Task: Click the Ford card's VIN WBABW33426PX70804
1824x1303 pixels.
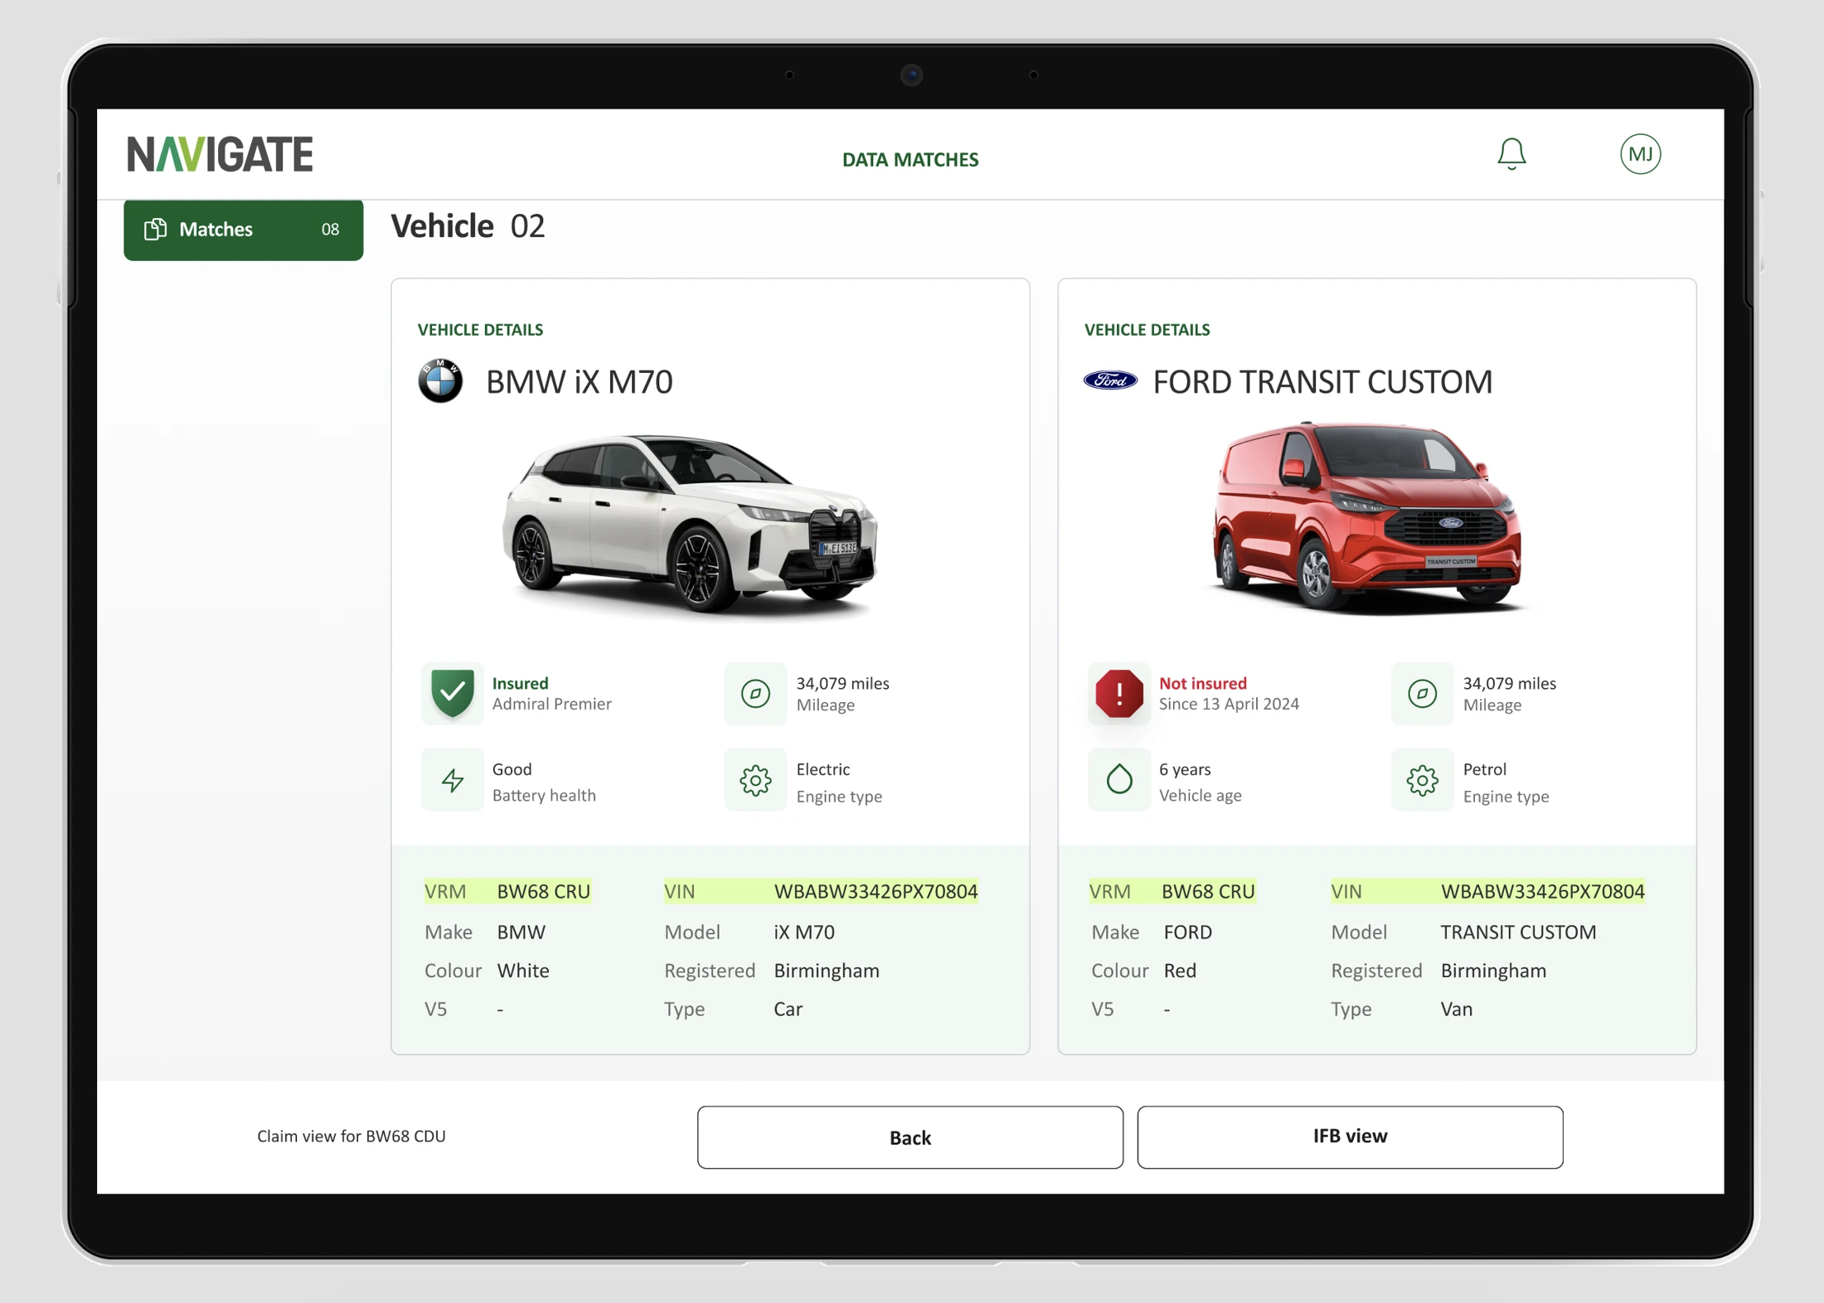Action: tap(1487, 891)
